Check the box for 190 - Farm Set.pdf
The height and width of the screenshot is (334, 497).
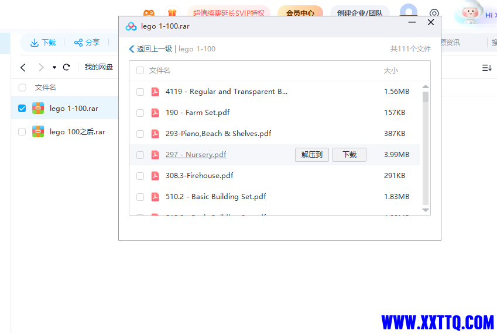[x=140, y=113]
